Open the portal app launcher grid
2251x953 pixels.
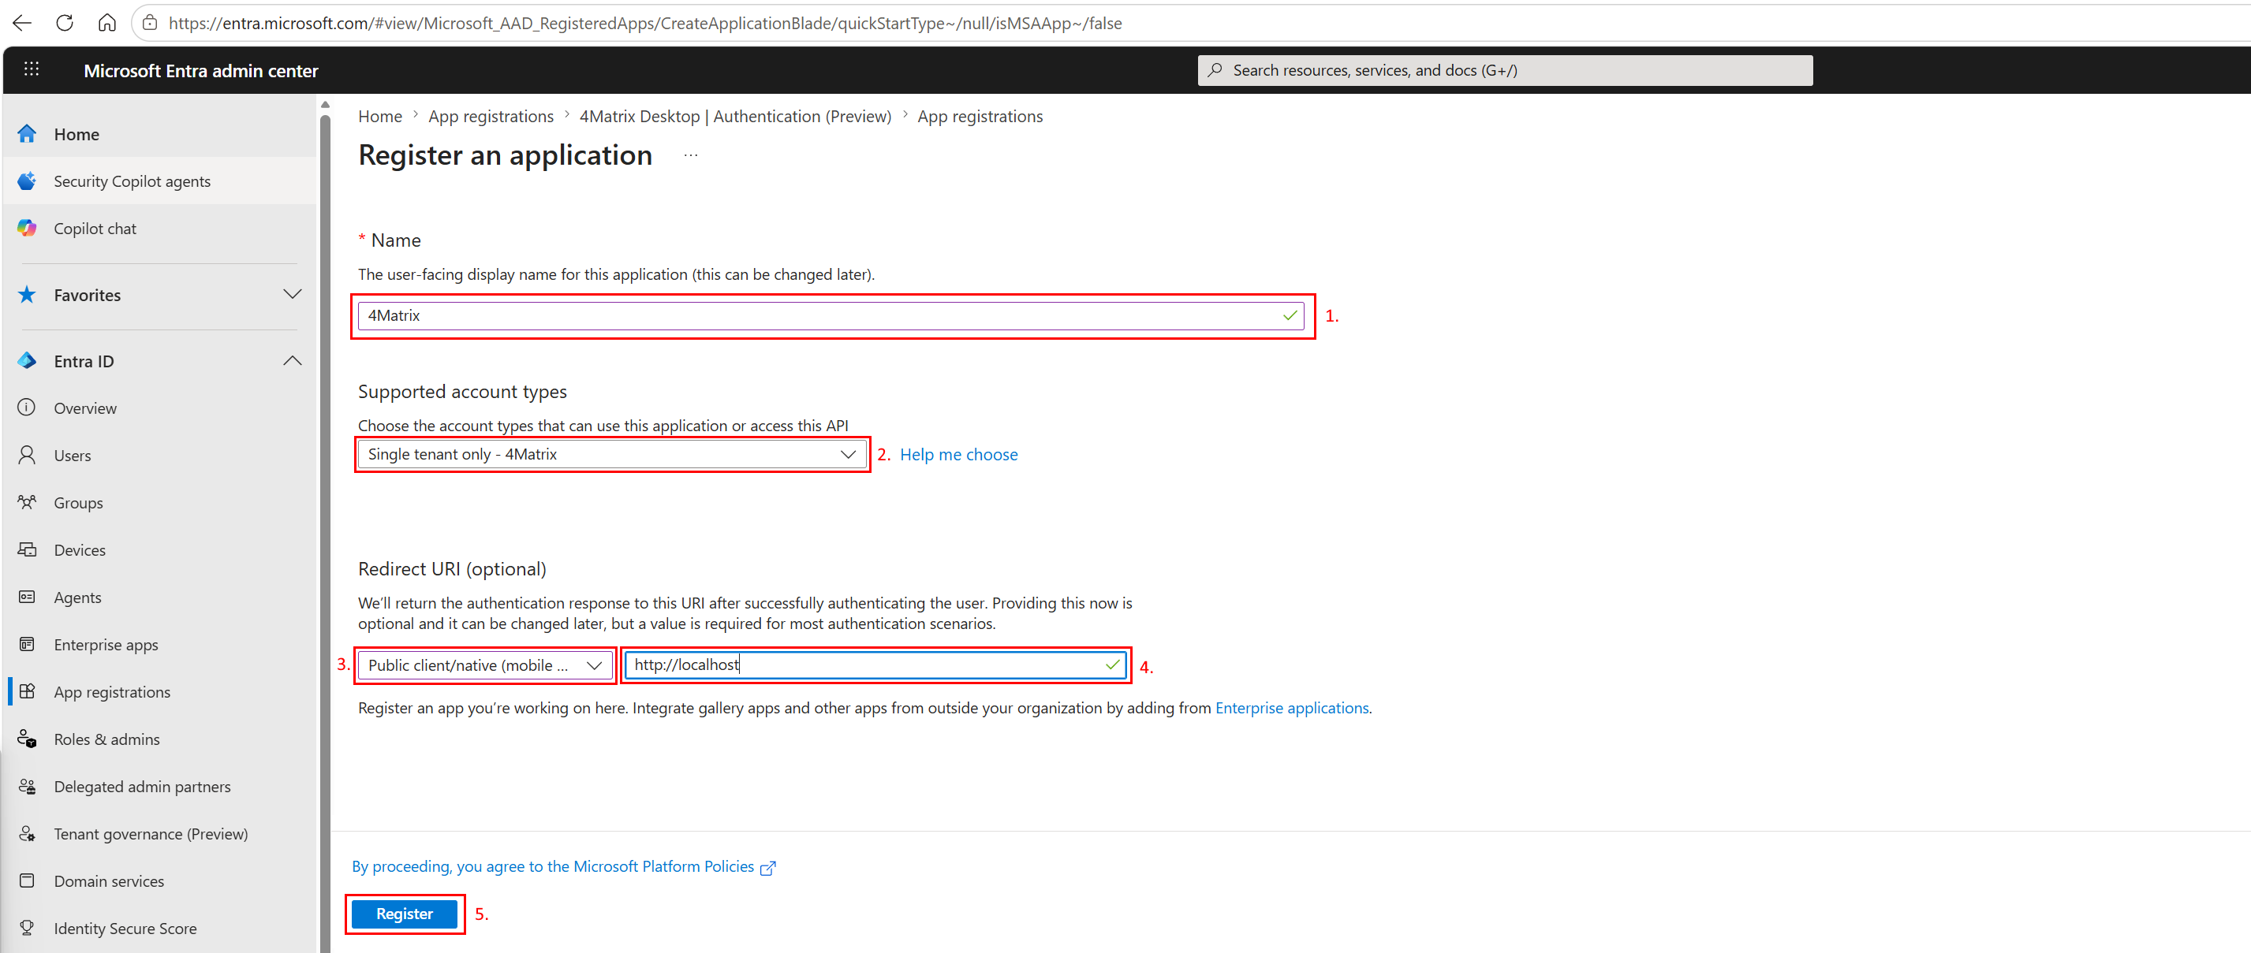pyautogui.click(x=32, y=69)
